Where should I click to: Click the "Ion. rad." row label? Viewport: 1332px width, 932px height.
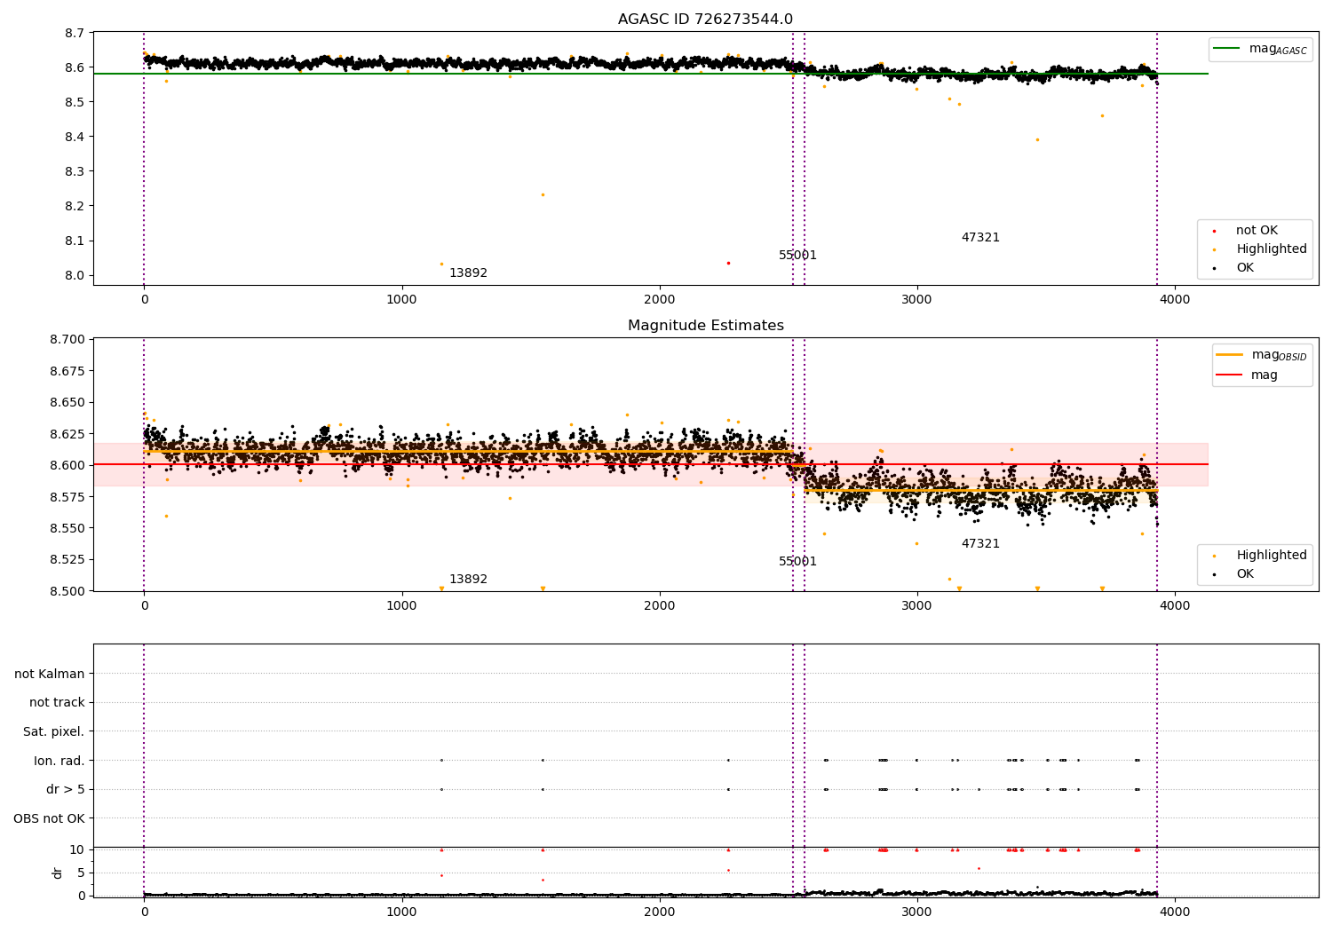59,762
